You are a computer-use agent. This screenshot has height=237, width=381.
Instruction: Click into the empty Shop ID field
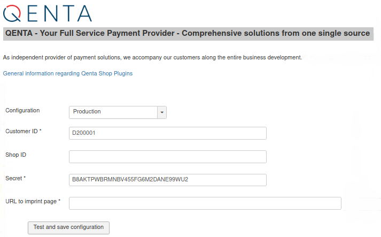(x=168, y=157)
